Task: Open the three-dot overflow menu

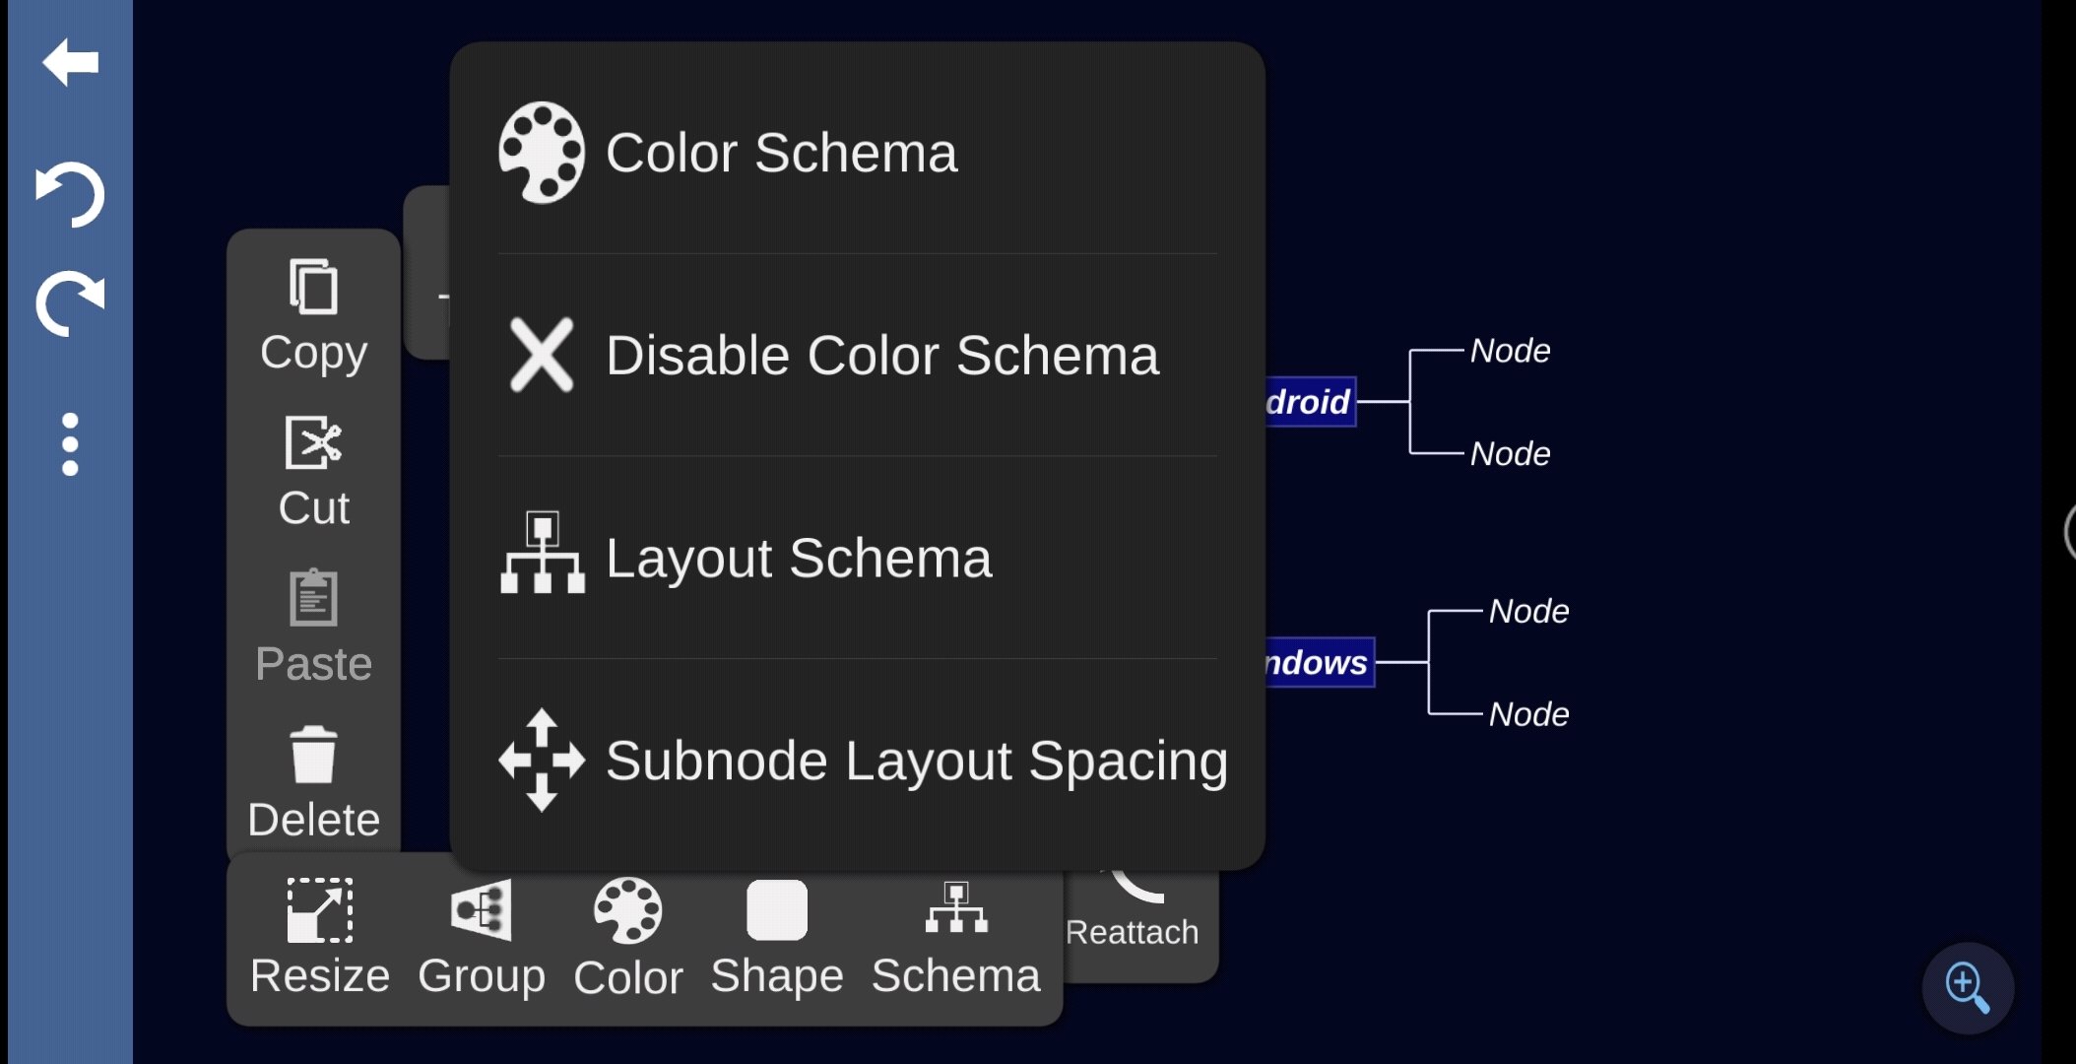Action: [70, 444]
